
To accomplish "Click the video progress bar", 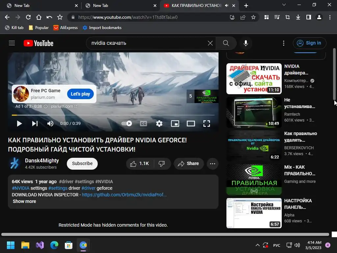I will pos(113,115).
